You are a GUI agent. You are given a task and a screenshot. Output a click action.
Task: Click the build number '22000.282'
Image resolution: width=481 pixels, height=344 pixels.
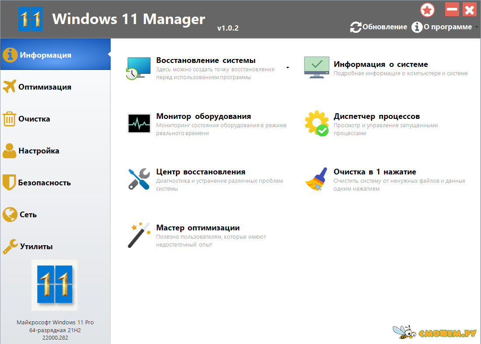55,337
